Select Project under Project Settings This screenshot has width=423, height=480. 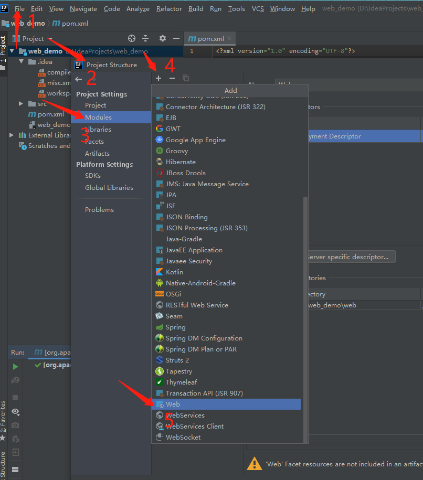(96, 105)
